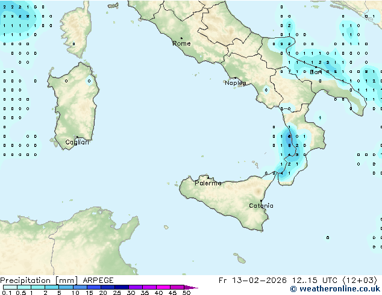This screenshot has width=382, height=295.
Task: Pick the 0.1–0.5 mm legend swatch
Action: pos(10,287)
